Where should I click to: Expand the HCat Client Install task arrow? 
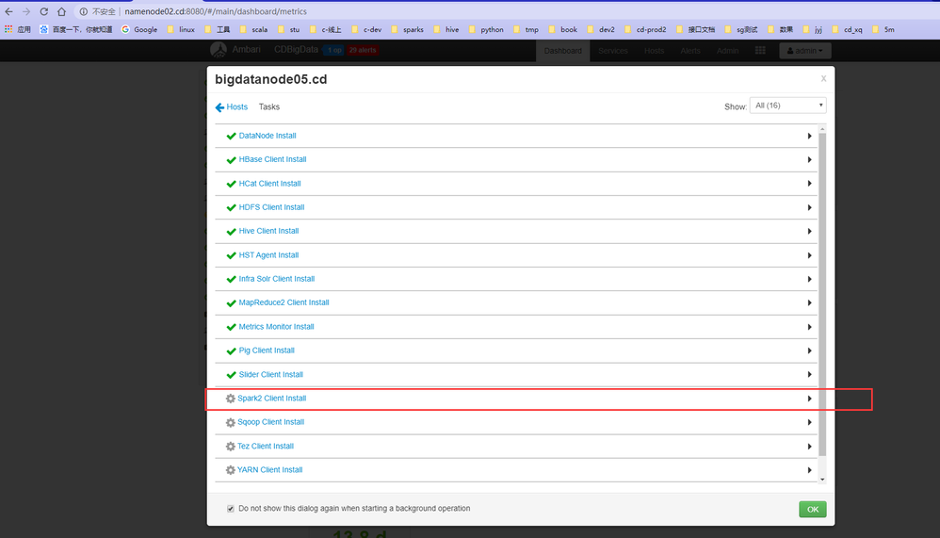click(x=809, y=184)
